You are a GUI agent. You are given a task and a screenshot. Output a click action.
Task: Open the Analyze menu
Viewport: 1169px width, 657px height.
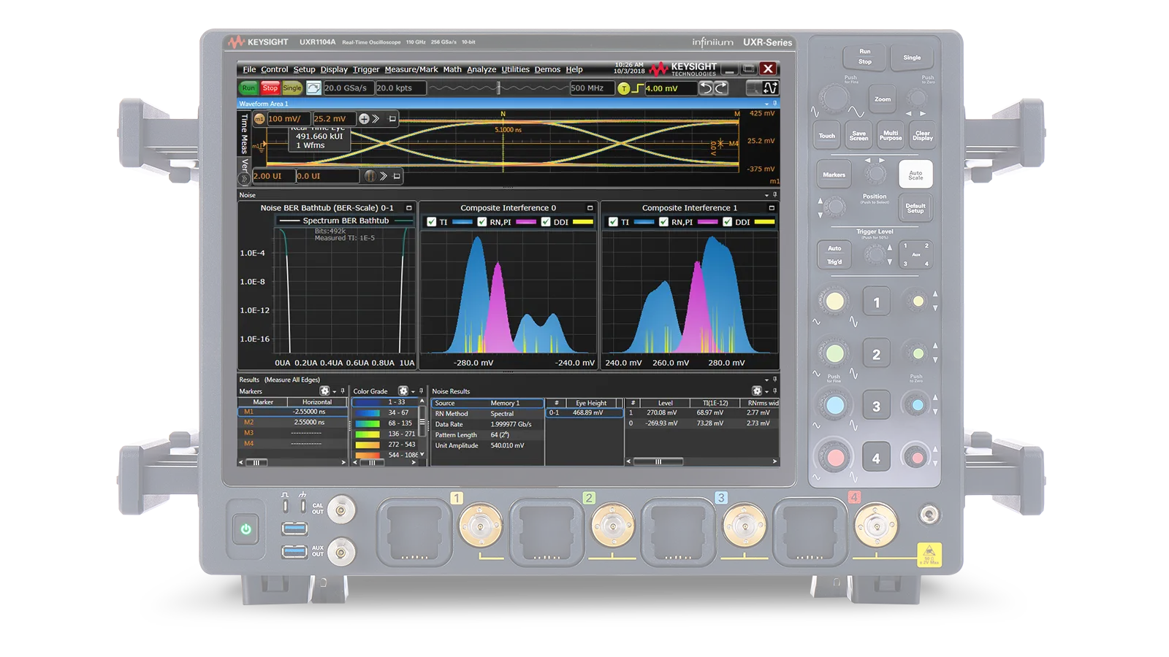tap(481, 70)
